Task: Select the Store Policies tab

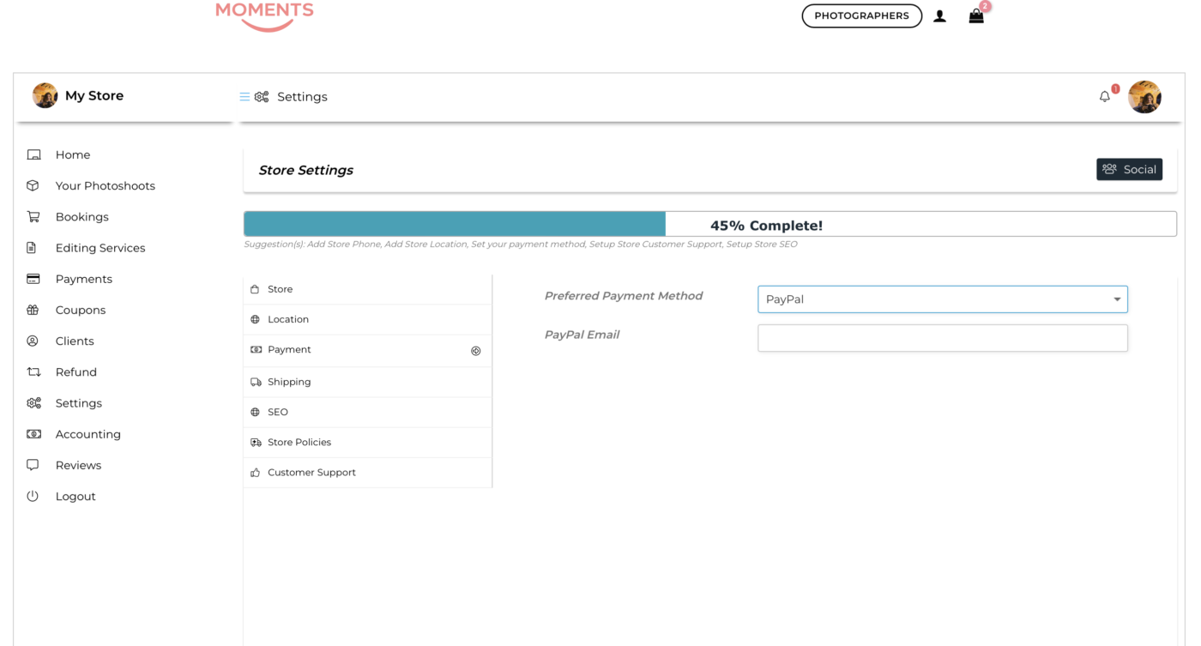Action: [x=299, y=443]
